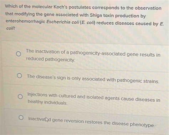Click the italic "Escherichia coli" in the question
Screen dimensions: 169x135
pyautogui.click(x=63, y=22)
